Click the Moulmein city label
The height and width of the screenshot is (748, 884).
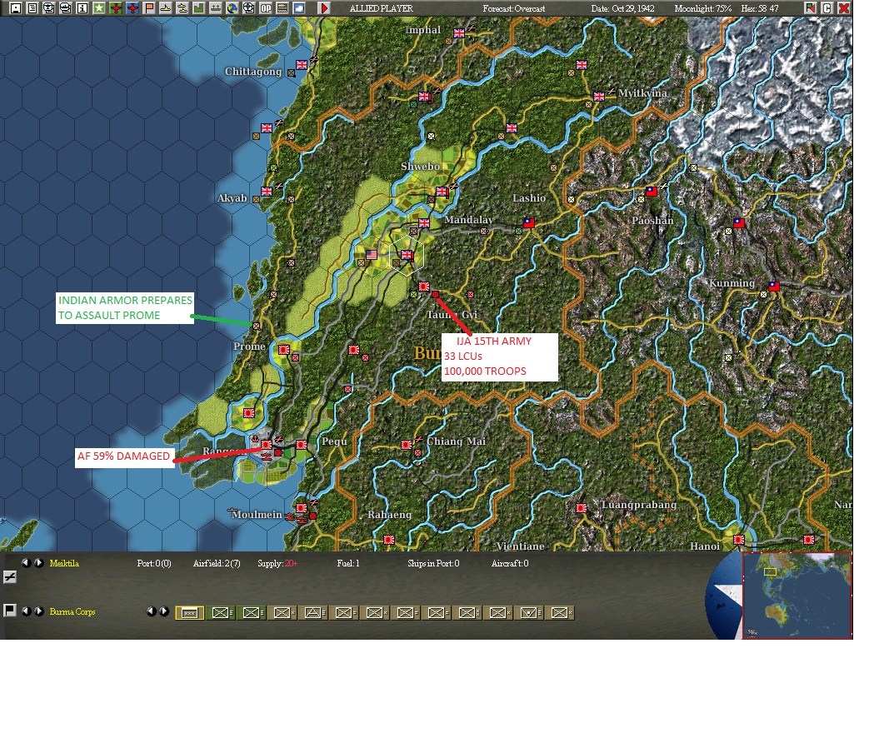click(257, 515)
